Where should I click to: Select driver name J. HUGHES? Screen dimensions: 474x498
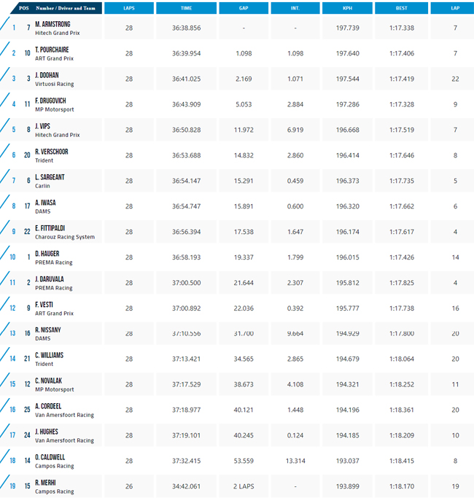tap(47, 432)
